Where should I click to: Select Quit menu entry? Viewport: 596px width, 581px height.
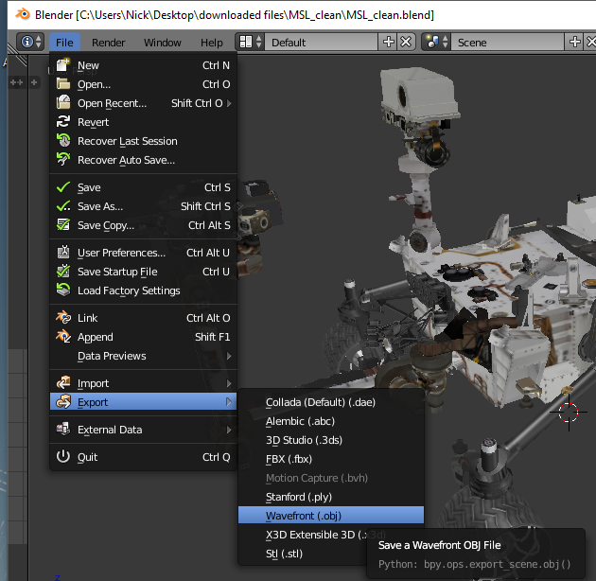click(x=143, y=457)
